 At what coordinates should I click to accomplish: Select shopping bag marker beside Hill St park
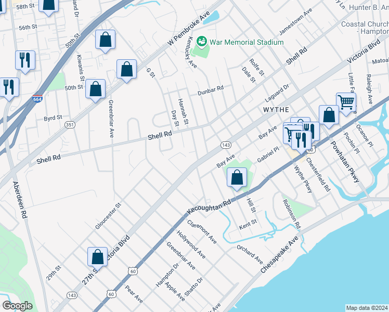point(237,179)
